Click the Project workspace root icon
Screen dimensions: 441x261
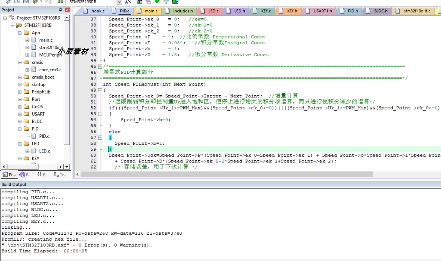point(12,17)
